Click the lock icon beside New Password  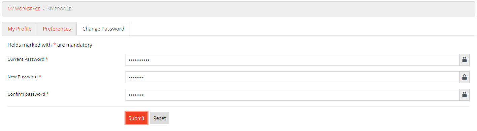[464, 77]
